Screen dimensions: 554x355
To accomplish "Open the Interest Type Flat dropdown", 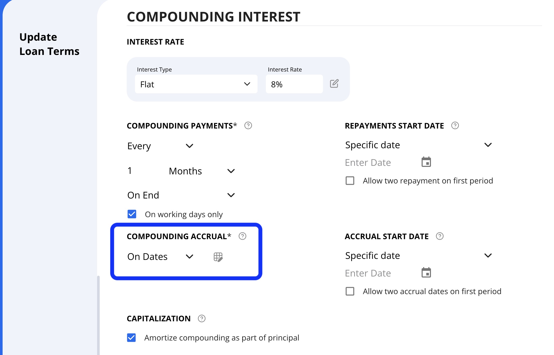I will click(196, 84).
